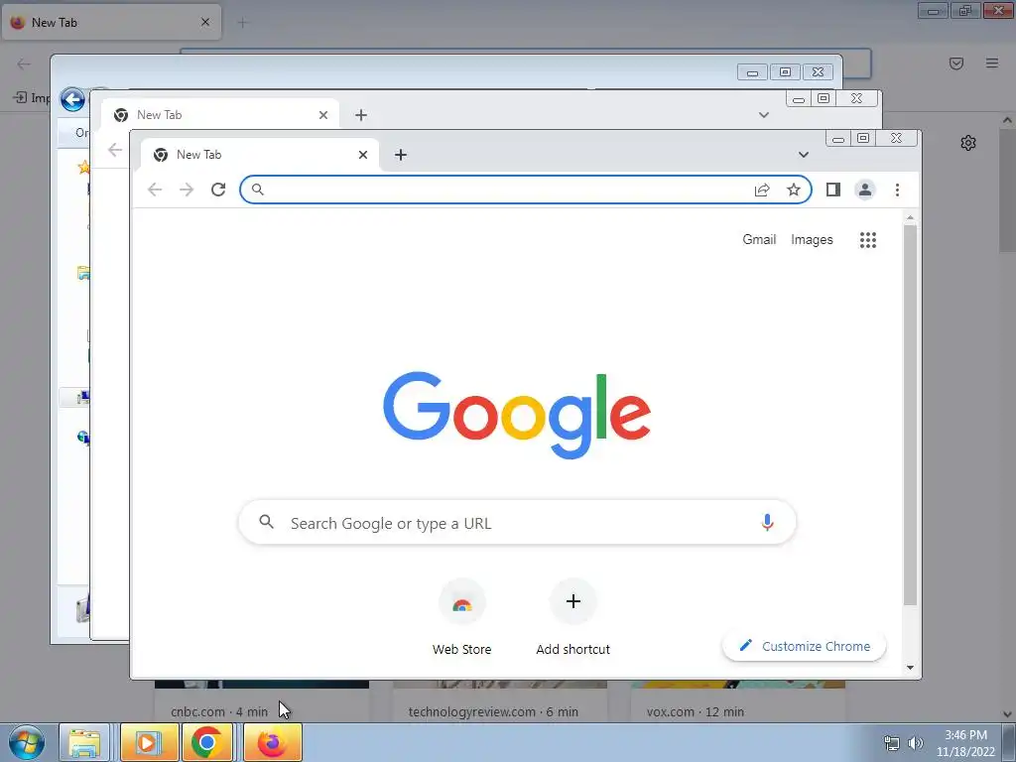
Task: Open Chrome side panel
Action: (x=833, y=190)
